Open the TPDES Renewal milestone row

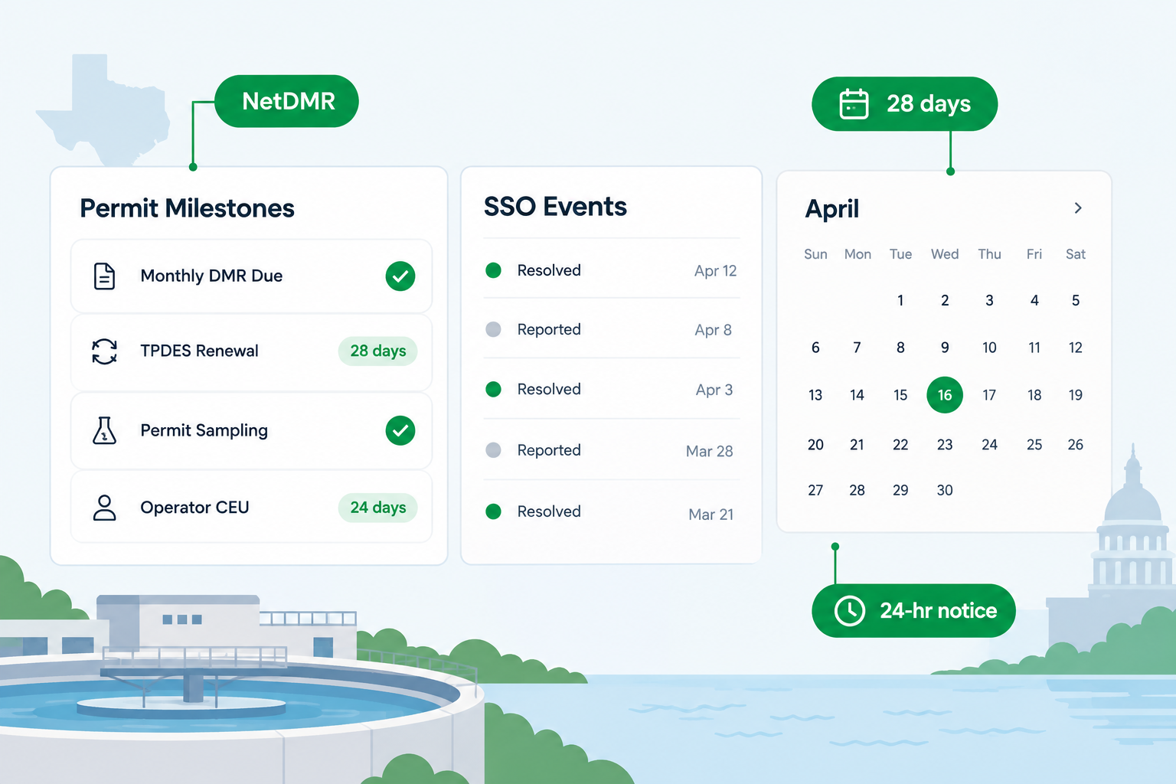[251, 352]
